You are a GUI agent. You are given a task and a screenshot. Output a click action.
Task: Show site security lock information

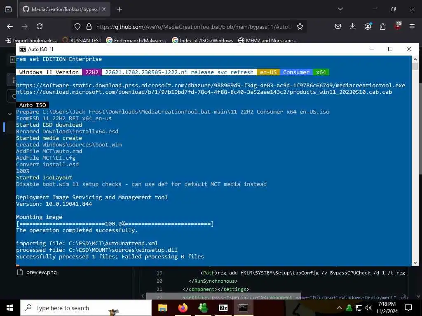tap(89, 27)
